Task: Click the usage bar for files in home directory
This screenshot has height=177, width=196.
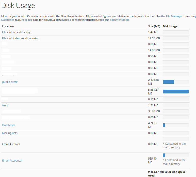Action: click(176, 32)
